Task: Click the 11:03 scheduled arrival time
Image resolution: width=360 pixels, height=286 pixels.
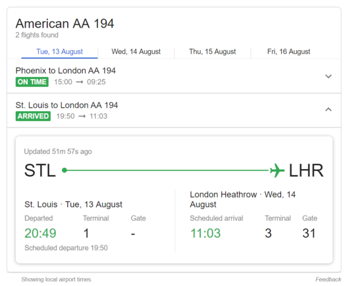Action: [205, 233]
